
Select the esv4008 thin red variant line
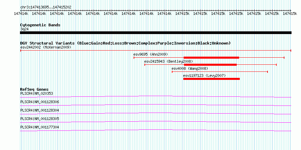[x=220, y=72]
